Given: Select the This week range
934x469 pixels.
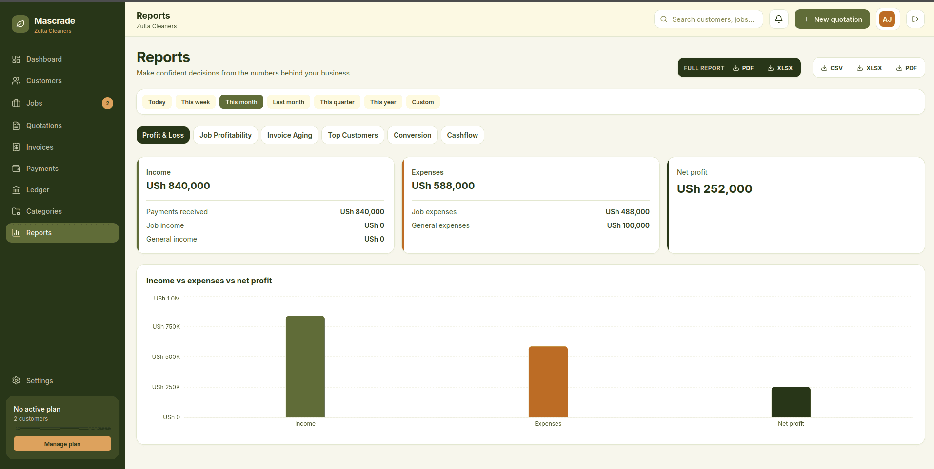Looking at the screenshot, I should tap(196, 102).
